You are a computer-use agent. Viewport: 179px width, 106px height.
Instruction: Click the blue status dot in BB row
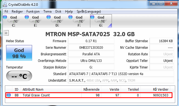9,95
